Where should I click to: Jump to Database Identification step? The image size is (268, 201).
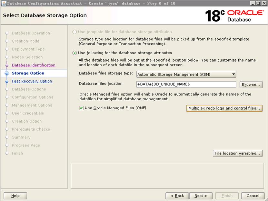pyautogui.click(x=34, y=65)
